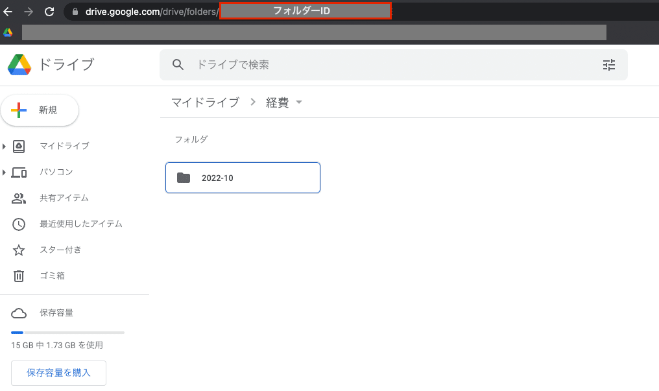Viewport: 659px width, 391px height.
Task: Select the 2022-10 folder
Action: coord(243,178)
